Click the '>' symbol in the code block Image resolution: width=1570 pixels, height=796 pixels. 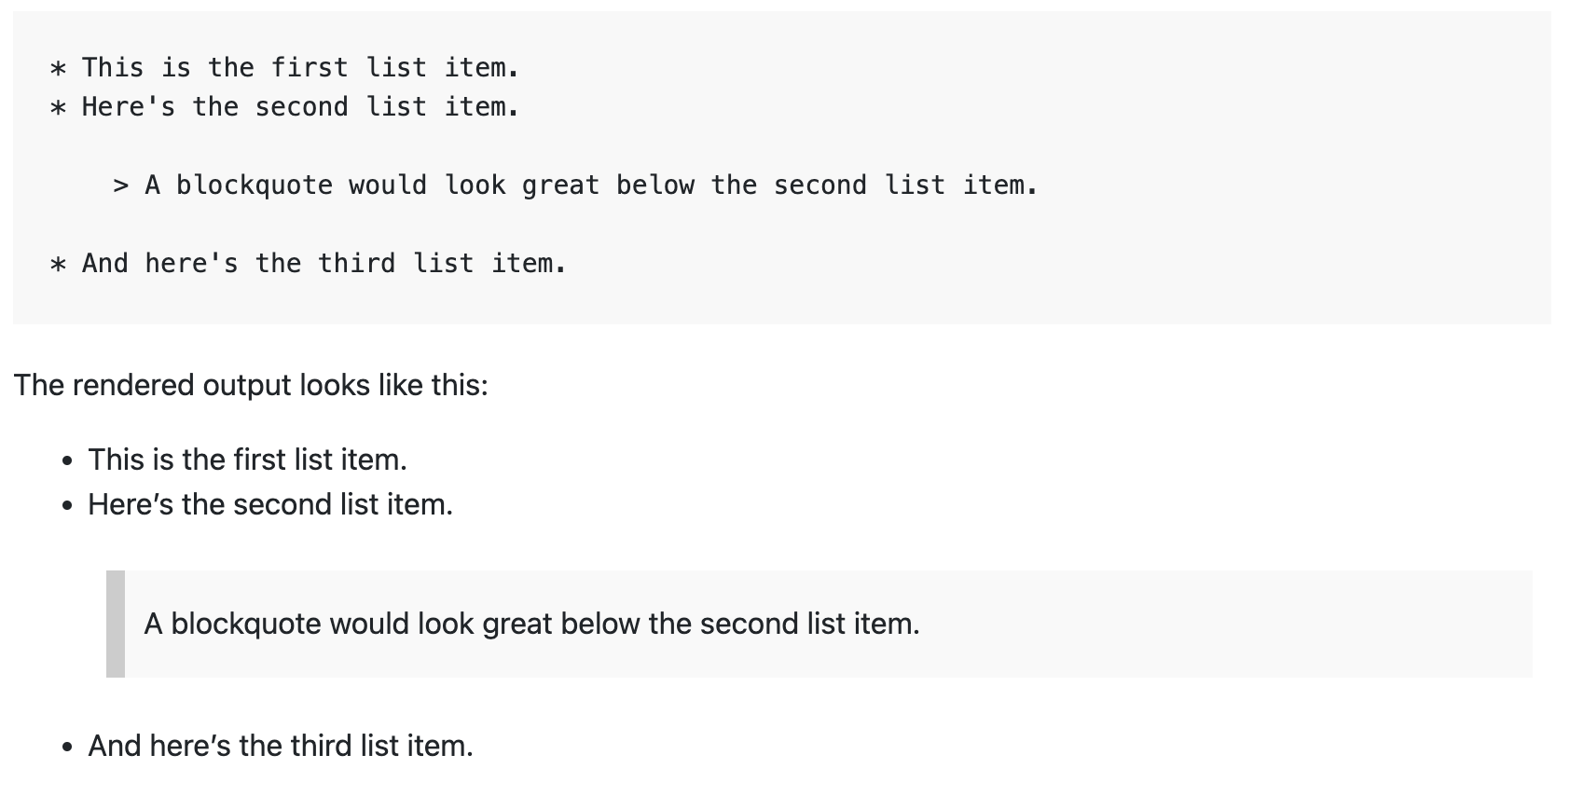[x=120, y=185]
